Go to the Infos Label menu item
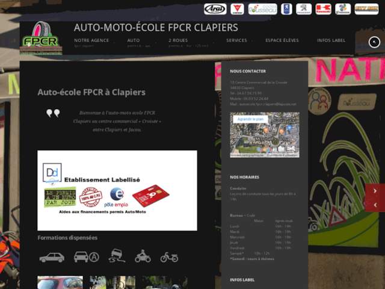The height and width of the screenshot is (289, 385). pyautogui.click(x=331, y=40)
